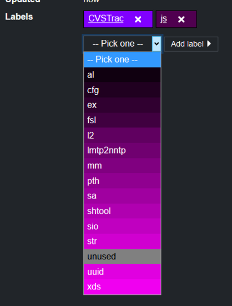Viewport: 232px width, 306px height.
Task: Open the CVSTrac label link
Action: [106, 19]
